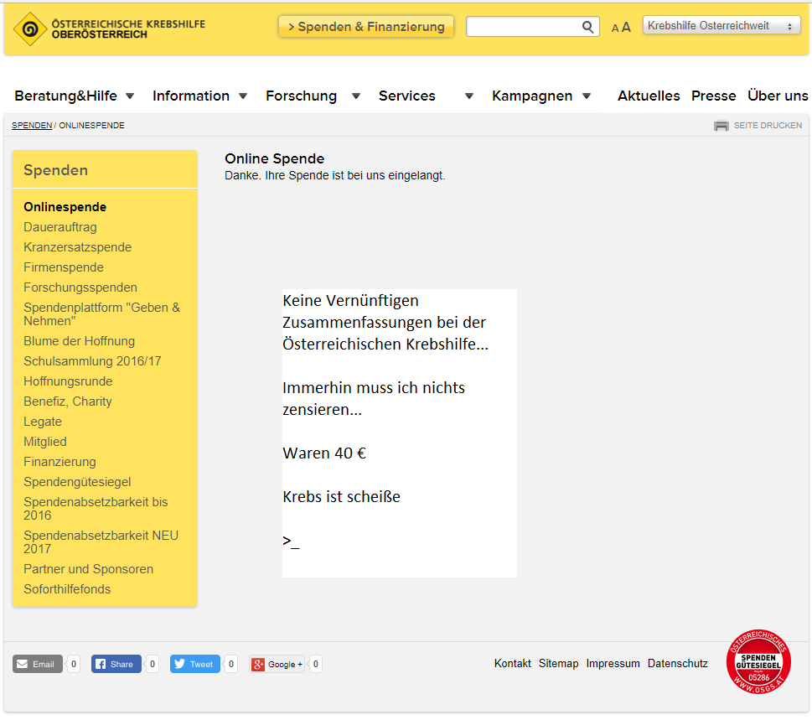
Task: Click the Spenden & Finanzierung button
Action: click(366, 27)
